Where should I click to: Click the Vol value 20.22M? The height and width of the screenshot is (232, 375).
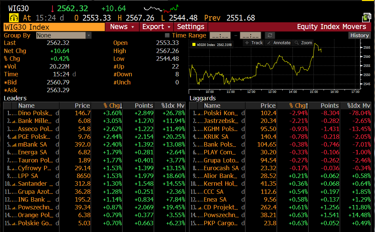coord(59,67)
